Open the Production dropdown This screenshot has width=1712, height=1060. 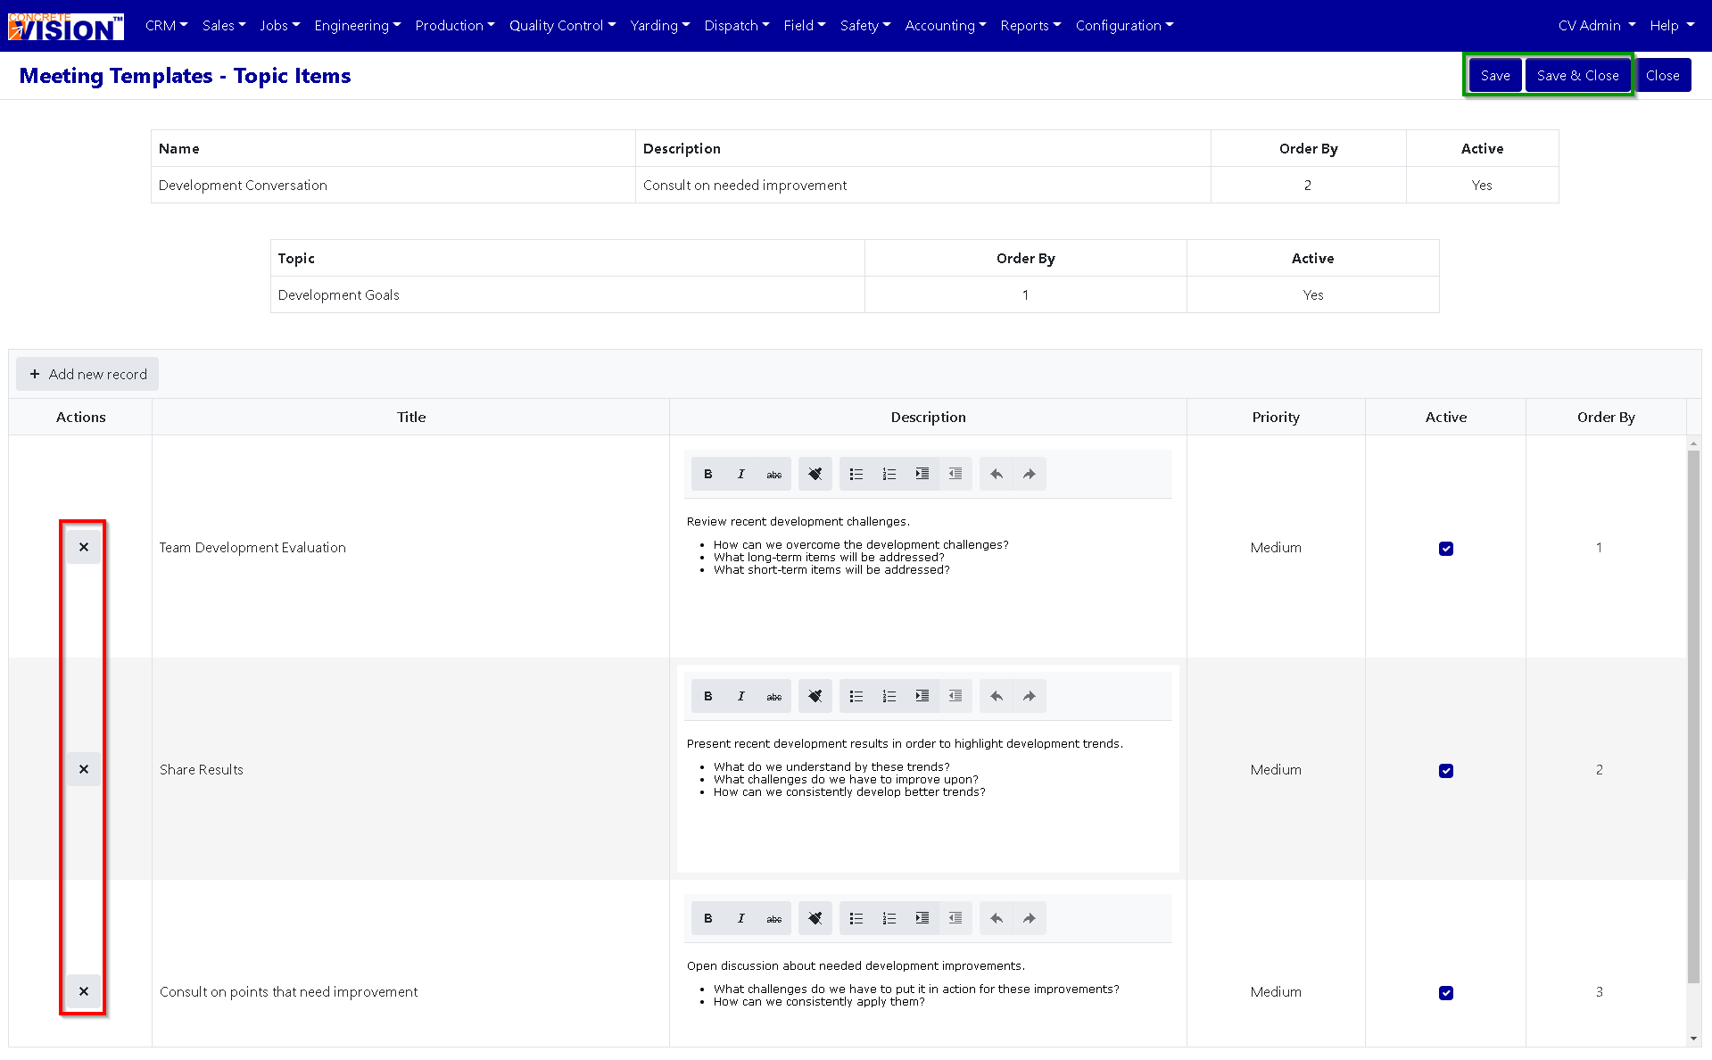pyautogui.click(x=455, y=25)
